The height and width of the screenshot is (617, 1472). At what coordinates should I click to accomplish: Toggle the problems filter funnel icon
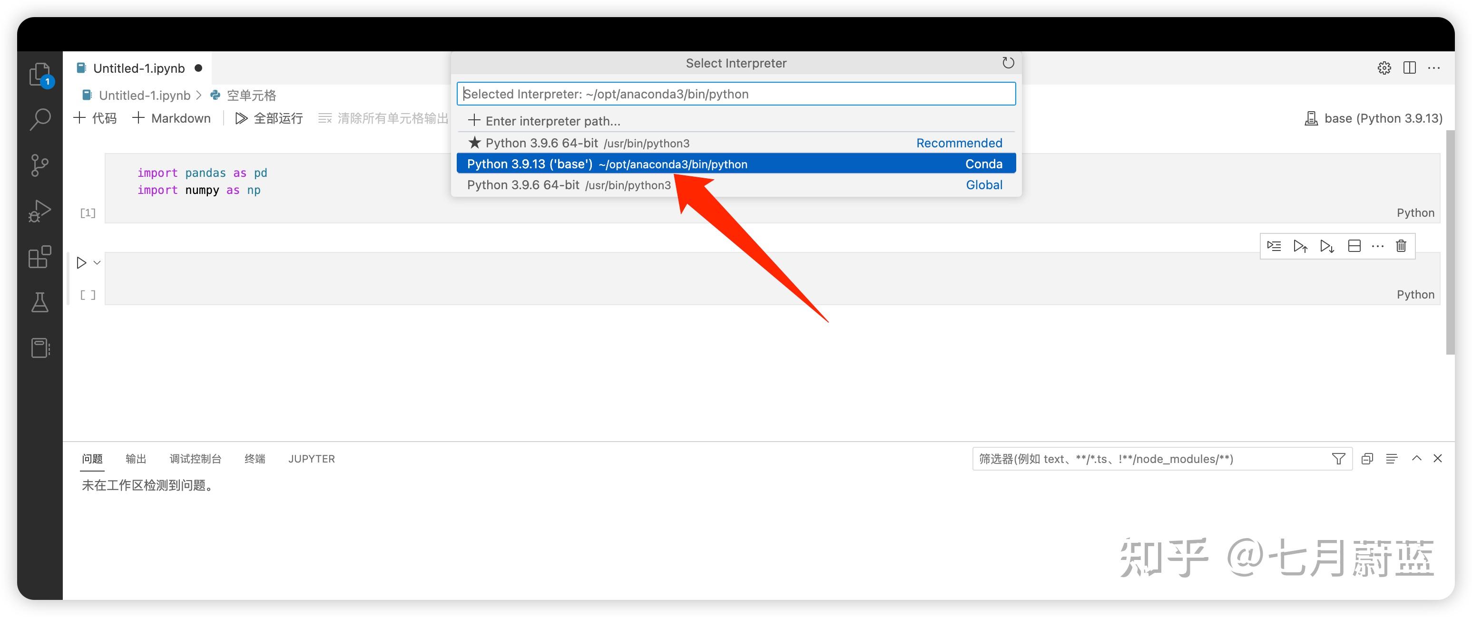click(x=1338, y=459)
